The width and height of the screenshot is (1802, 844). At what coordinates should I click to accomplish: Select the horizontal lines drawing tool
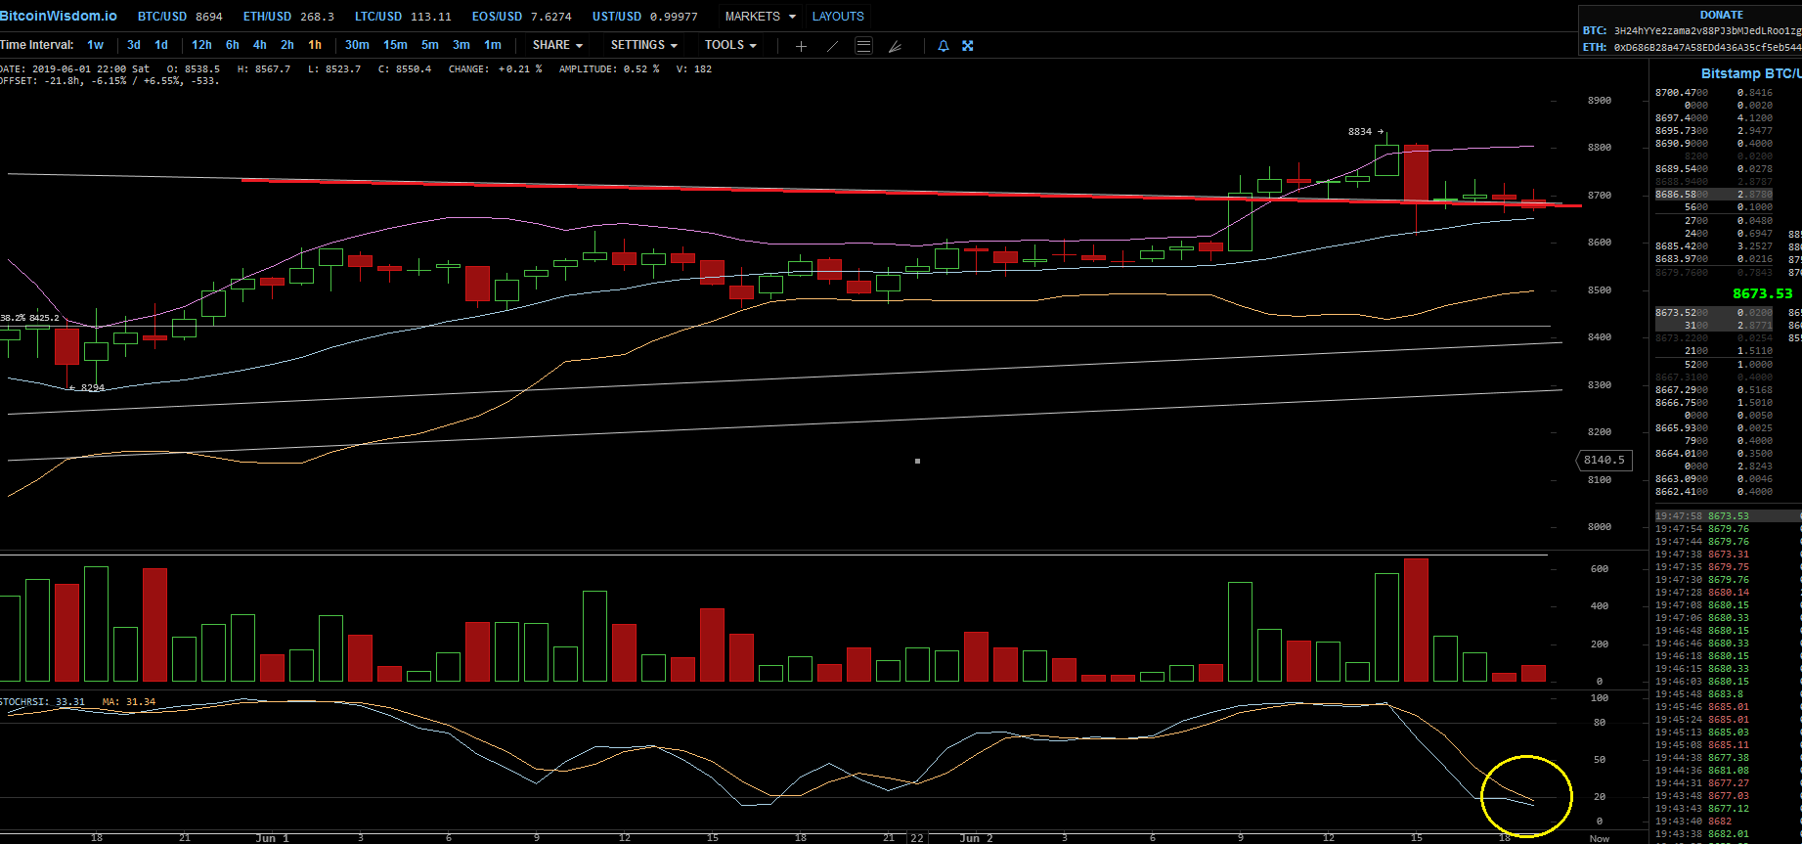pyautogui.click(x=863, y=45)
